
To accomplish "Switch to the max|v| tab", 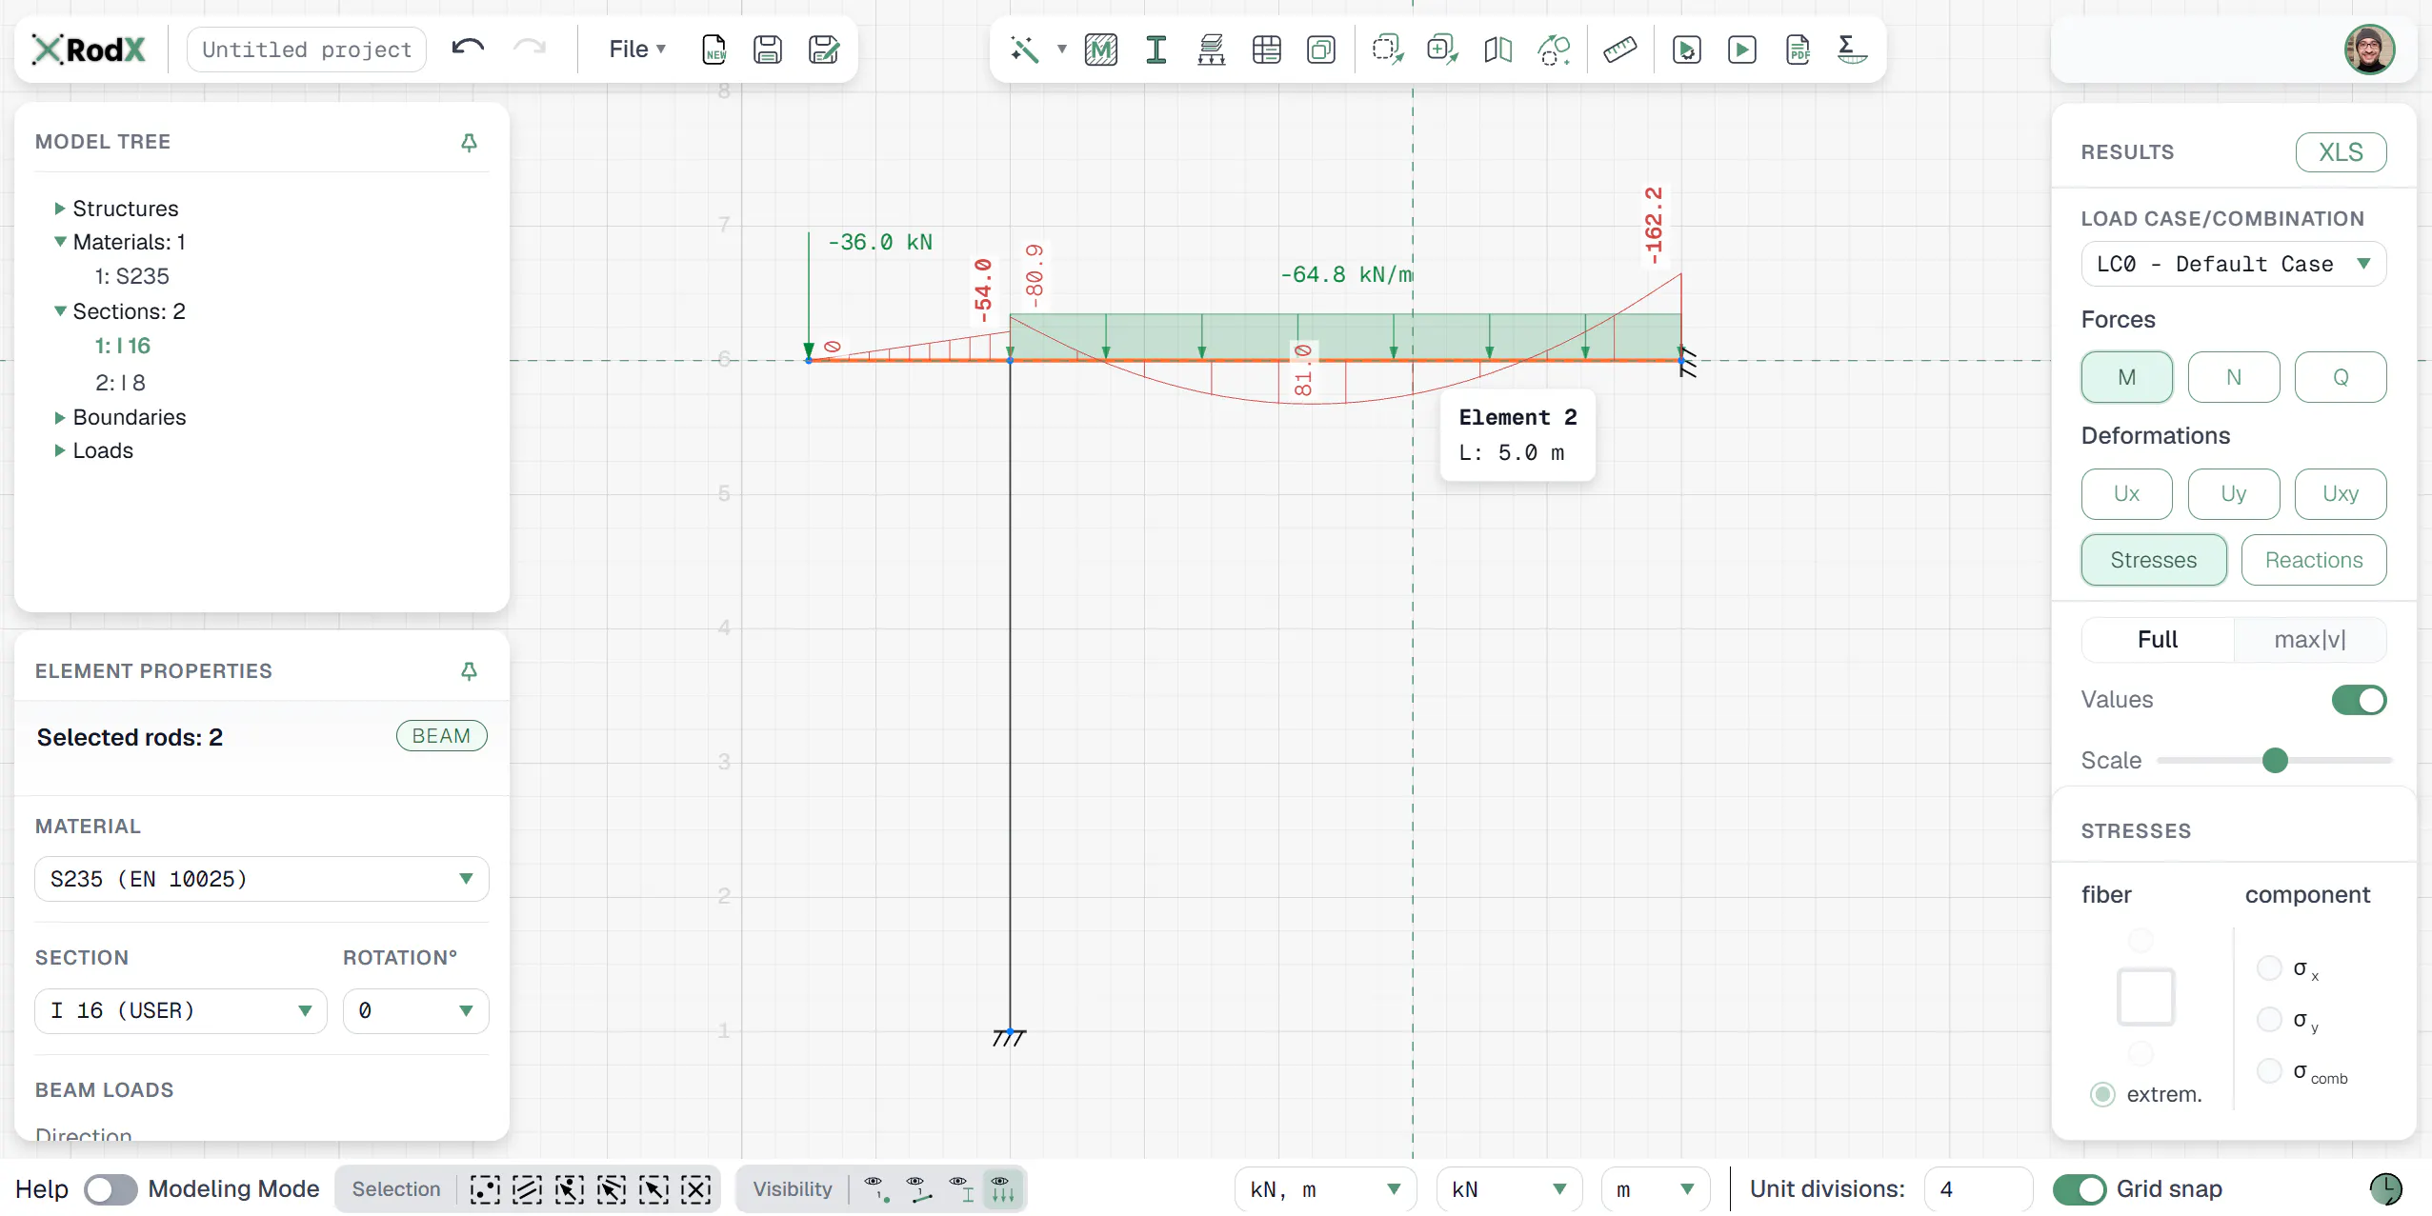I will coord(2309,639).
